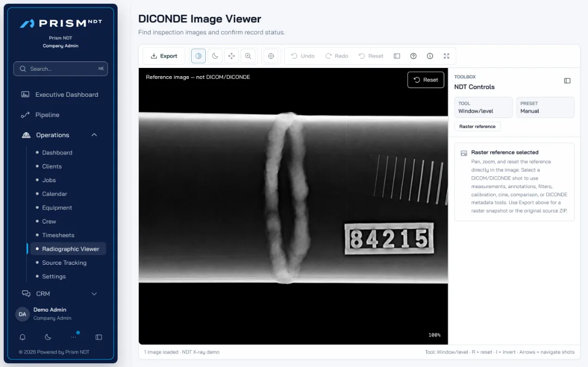The width and height of the screenshot is (588, 367).
Task: Click the raster image icon in info card
Action: pos(464,153)
